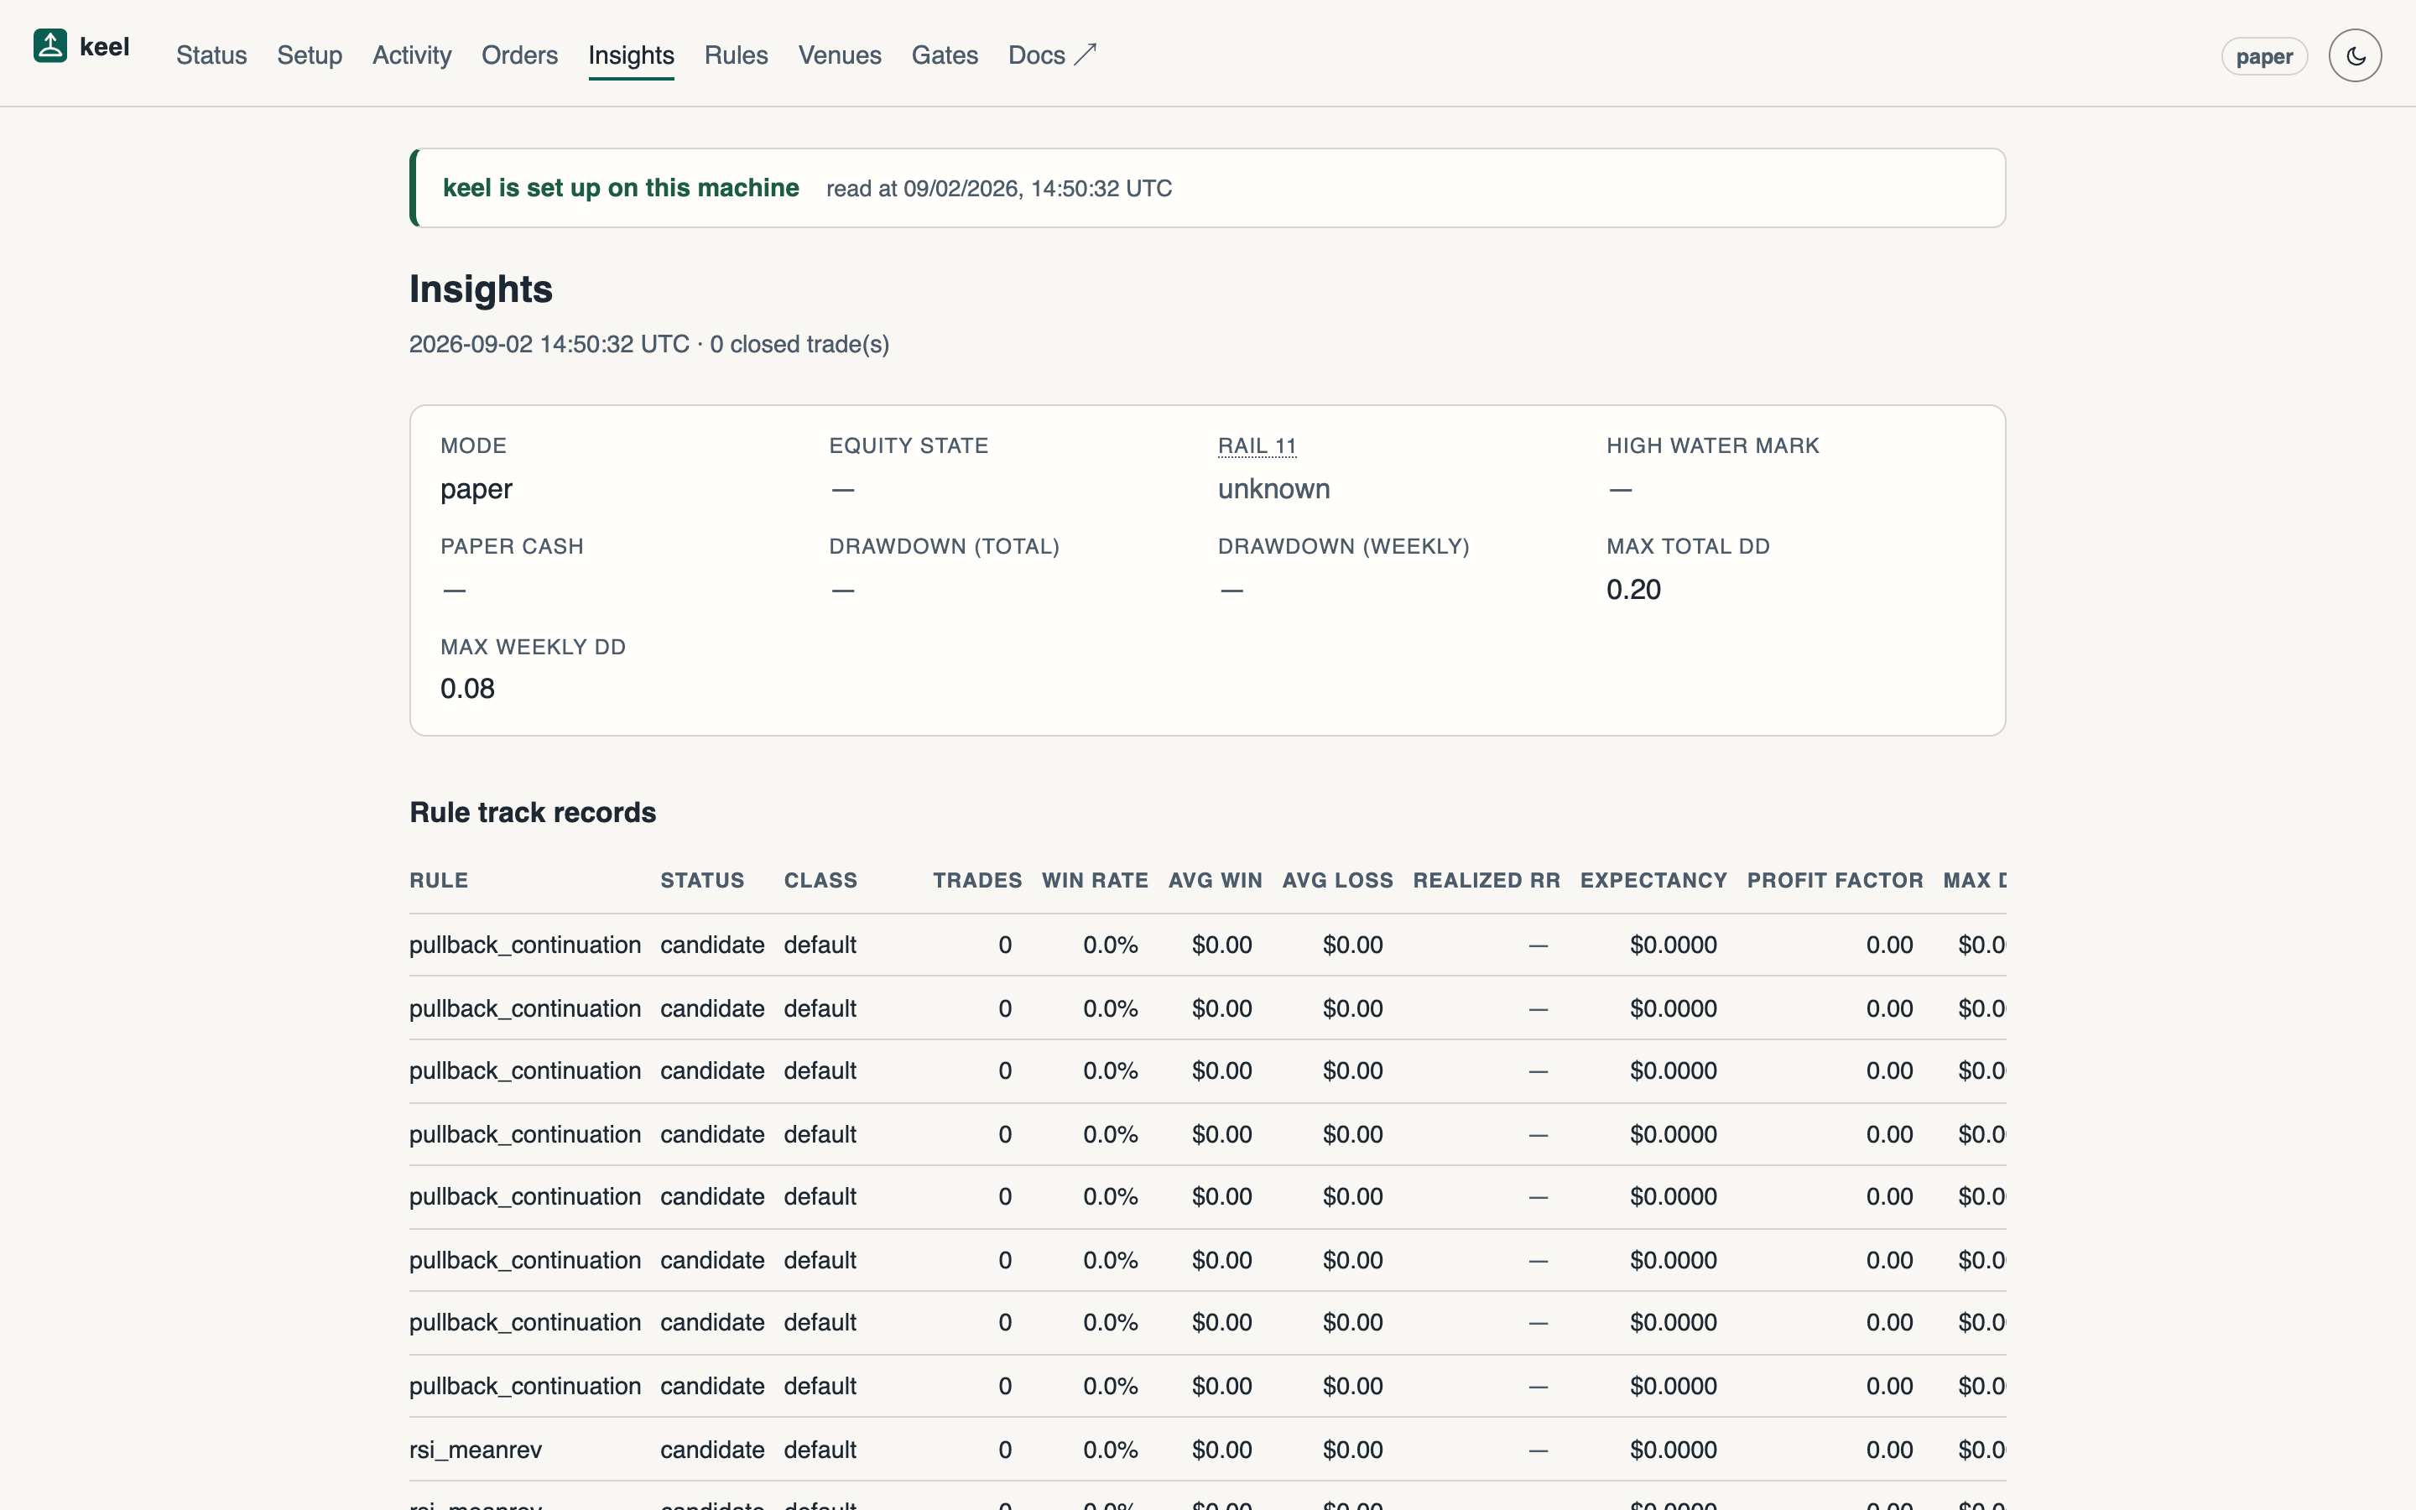This screenshot has width=2416, height=1510.
Task: Navigate to the Venues tab
Action: click(x=840, y=55)
